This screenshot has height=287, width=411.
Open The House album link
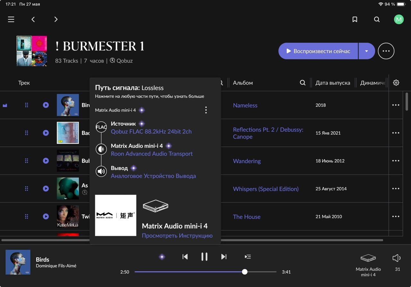pyautogui.click(x=247, y=217)
